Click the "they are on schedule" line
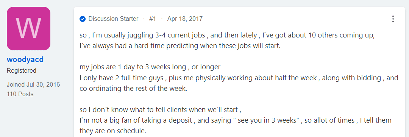The width and height of the screenshot is (409, 137). coord(113,131)
